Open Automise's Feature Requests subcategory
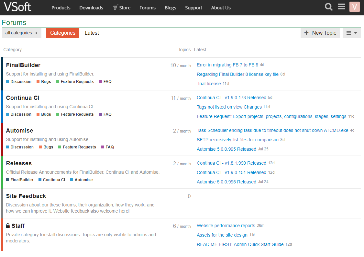Screen dimensions: 364x257 pos(77,147)
